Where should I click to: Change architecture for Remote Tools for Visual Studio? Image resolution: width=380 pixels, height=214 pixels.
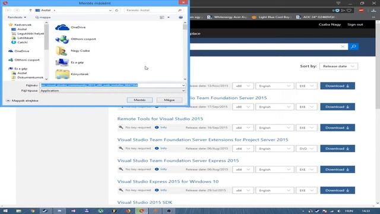243,128
